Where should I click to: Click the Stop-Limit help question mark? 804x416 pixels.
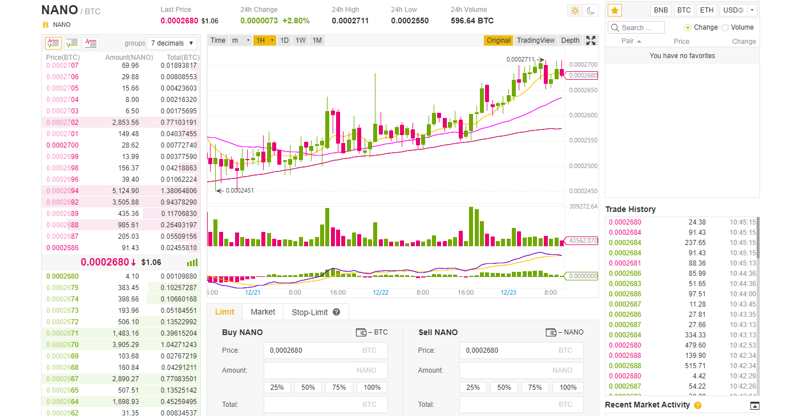click(337, 312)
